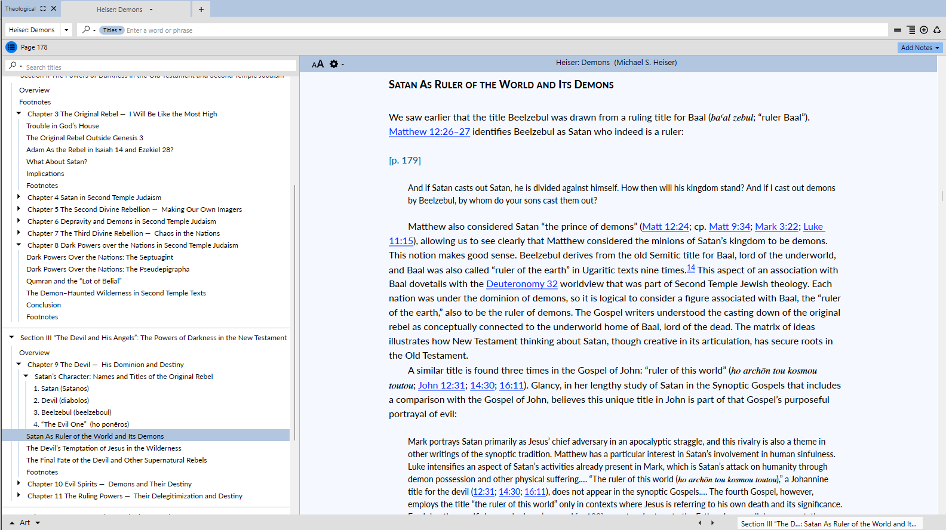Collapse Chapter 9 The Devil tree node
The height and width of the screenshot is (530, 946).
tap(19, 364)
